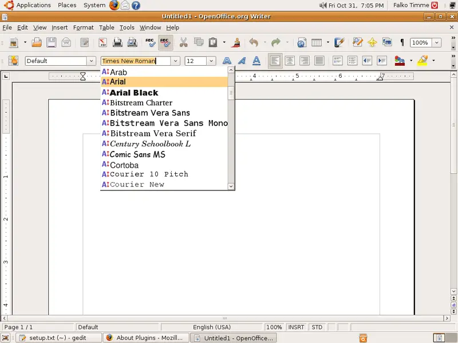Click STD selection mode in status bar
The height and width of the screenshot is (343, 458).
(317, 327)
